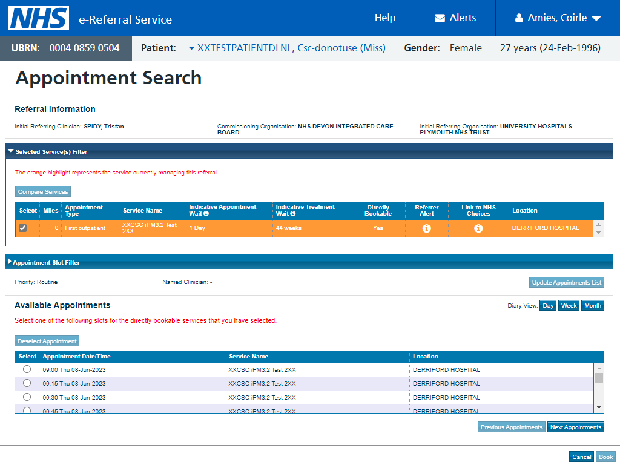This screenshot has width=620, height=465.
Task: Click UBRN 0004 0859 0504 number
Action: [x=84, y=48]
